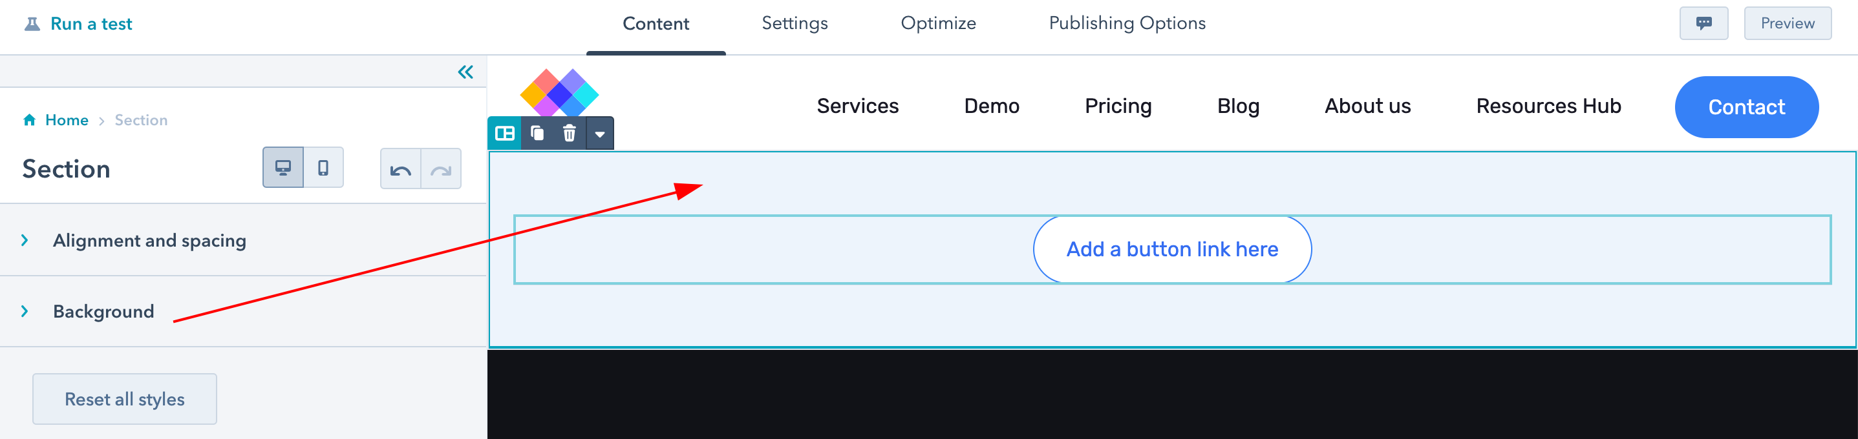Viewport: 1858px width, 439px height.
Task: Clone the section with copy icon
Action: pyautogui.click(x=537, y=134)
